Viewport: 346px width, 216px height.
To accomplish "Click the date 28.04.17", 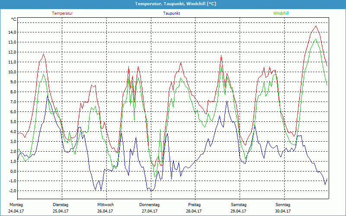I will [x=194, y=211].
